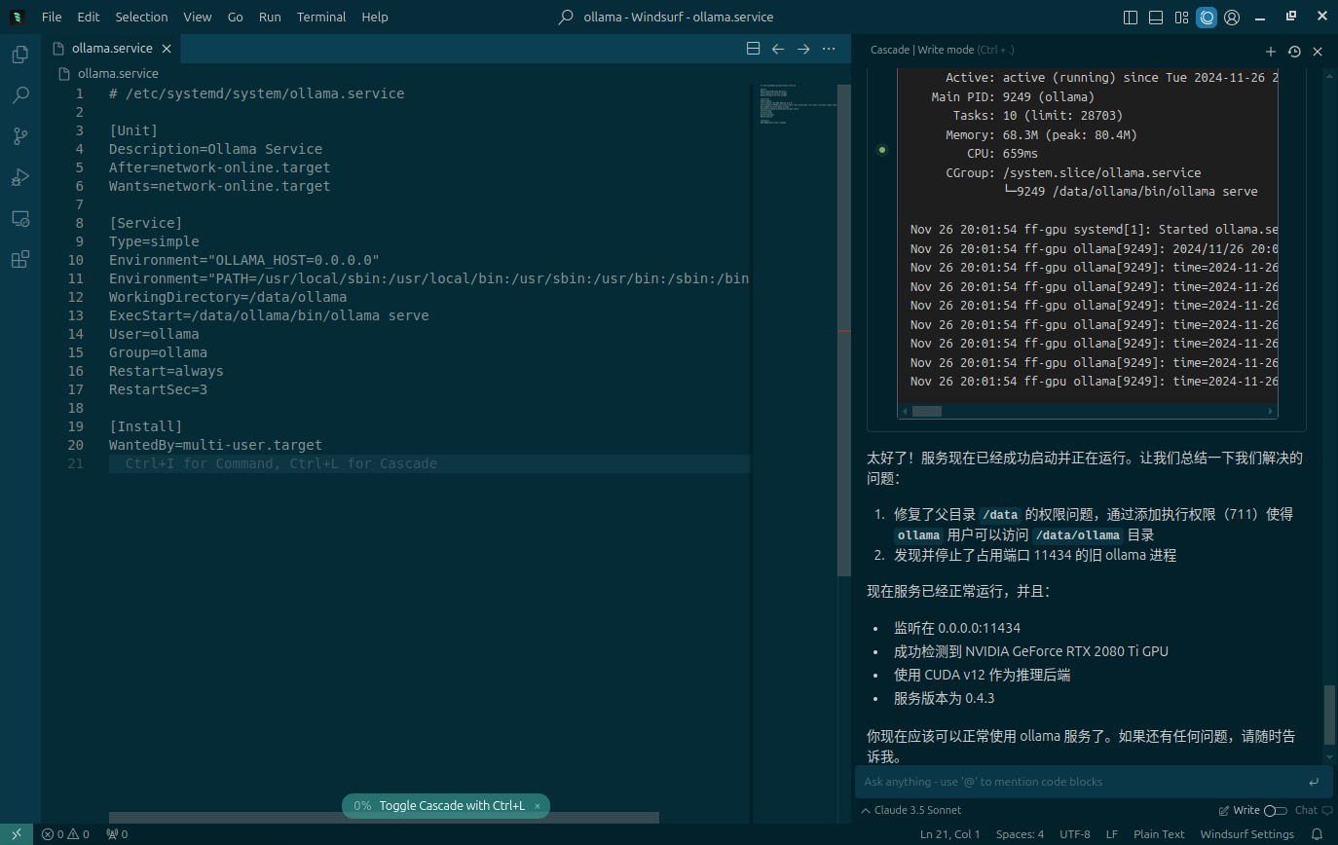Navigate forward with the right arrow
Screen dimensions: 1338x845
tap(803, 49)
